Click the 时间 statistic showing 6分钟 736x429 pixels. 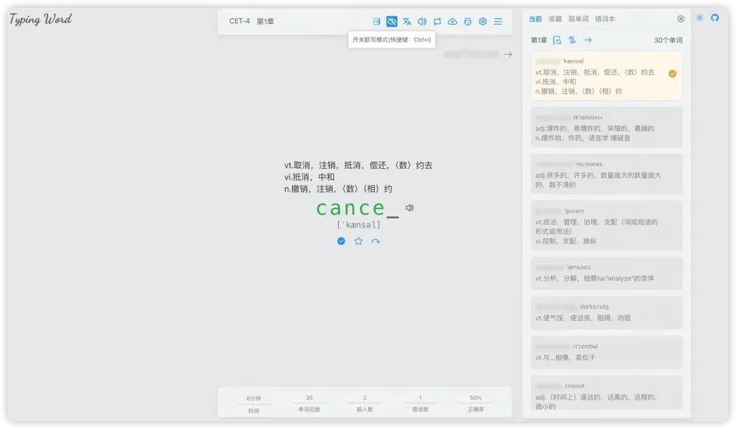pos(254,404)
